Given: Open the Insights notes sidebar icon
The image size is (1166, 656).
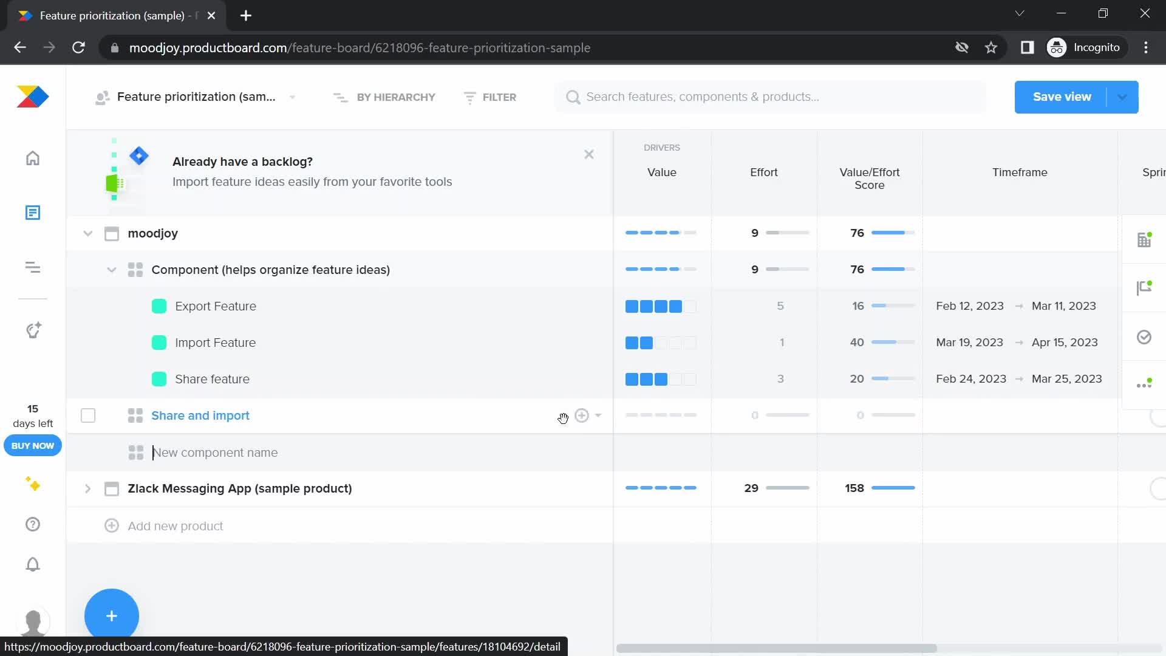Looking at the screenshot, I should pos(33,213).
